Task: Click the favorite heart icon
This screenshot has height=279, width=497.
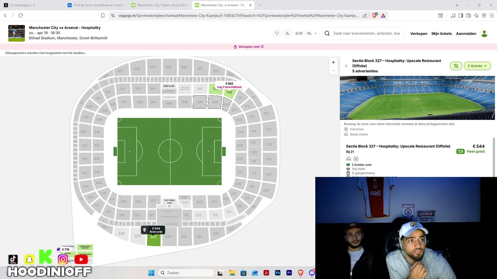Action: [x=277, y=33]
